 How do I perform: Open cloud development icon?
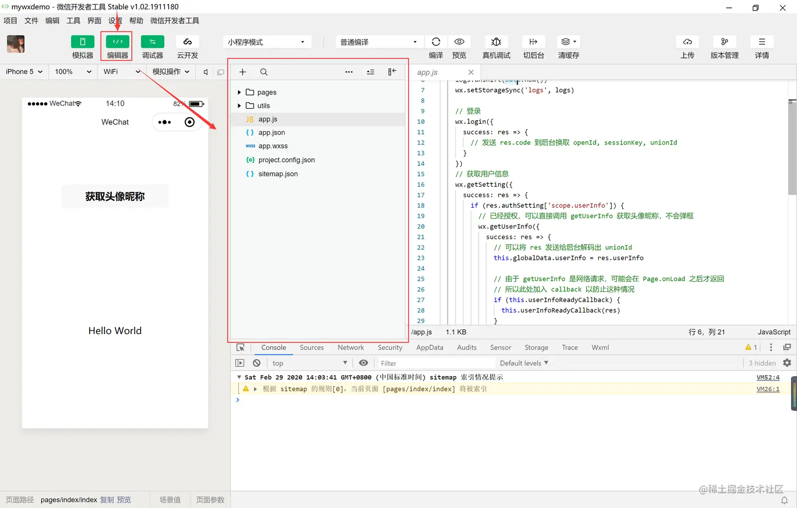(x=187, y=42)
